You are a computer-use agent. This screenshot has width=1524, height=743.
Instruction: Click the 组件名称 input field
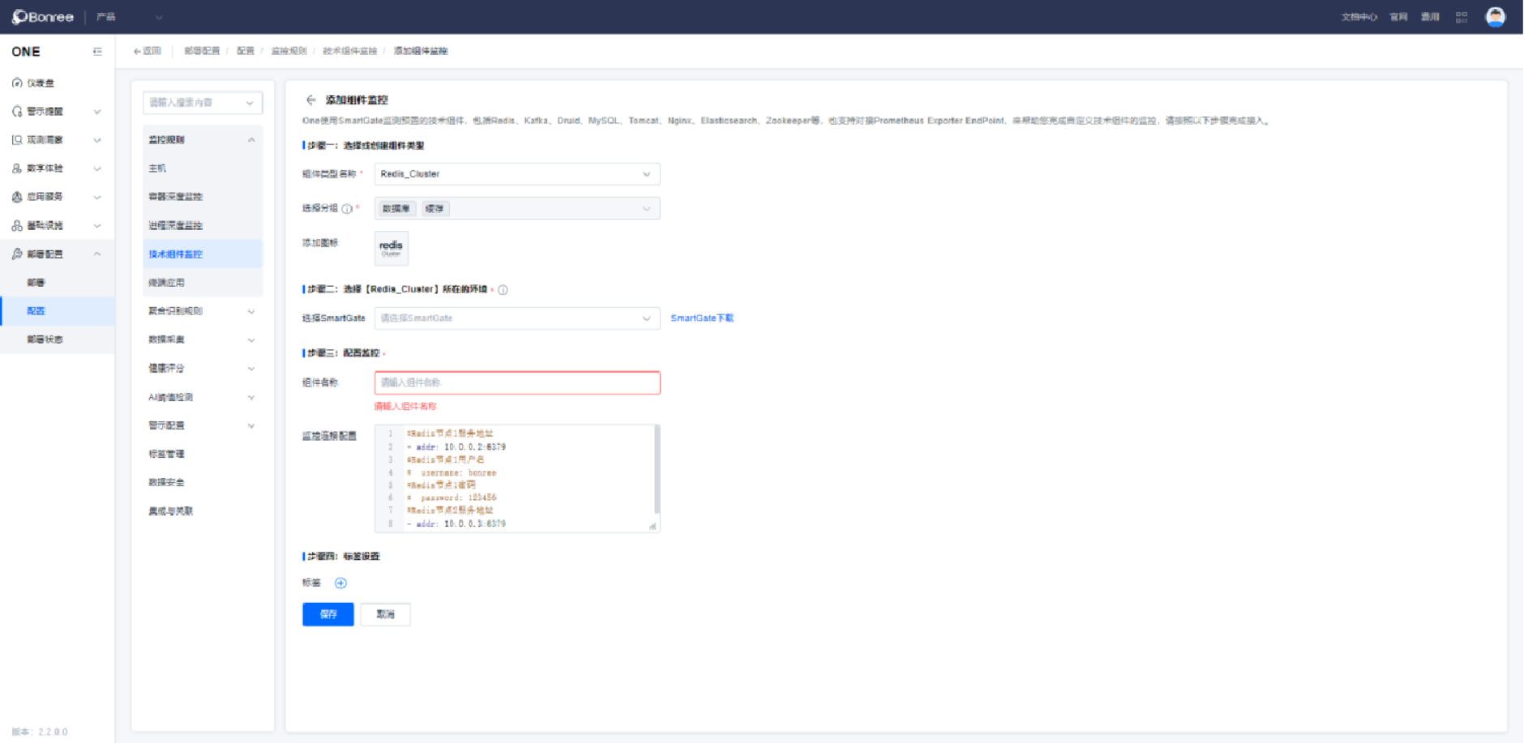(x=516, y=382)
